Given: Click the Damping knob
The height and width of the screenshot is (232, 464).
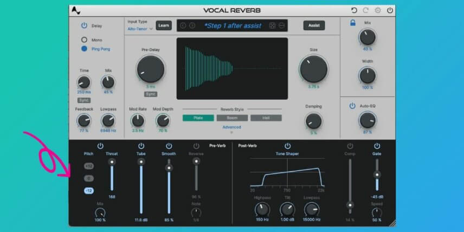Looking at the screenshot, I should click(x=314, y=121).
